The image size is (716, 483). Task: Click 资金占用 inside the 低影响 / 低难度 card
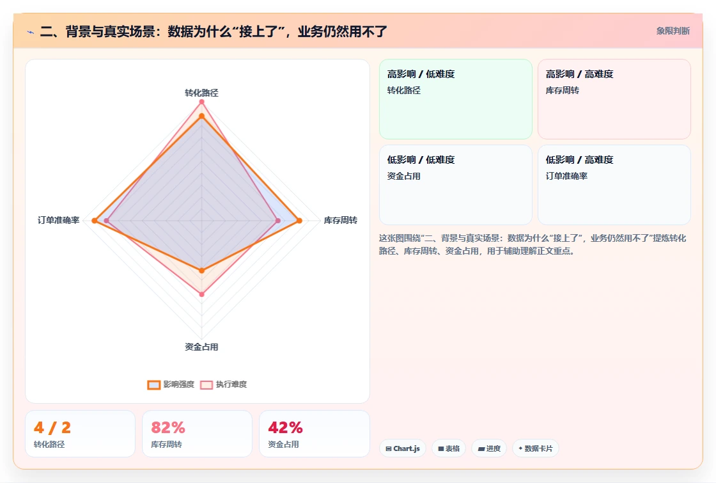coord(403,176)
